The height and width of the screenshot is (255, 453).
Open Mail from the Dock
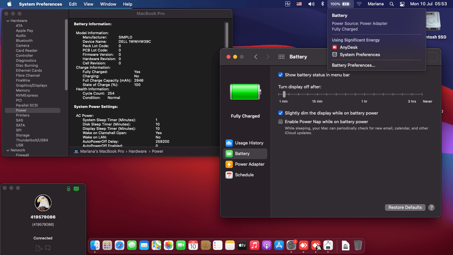click(144, 245)
